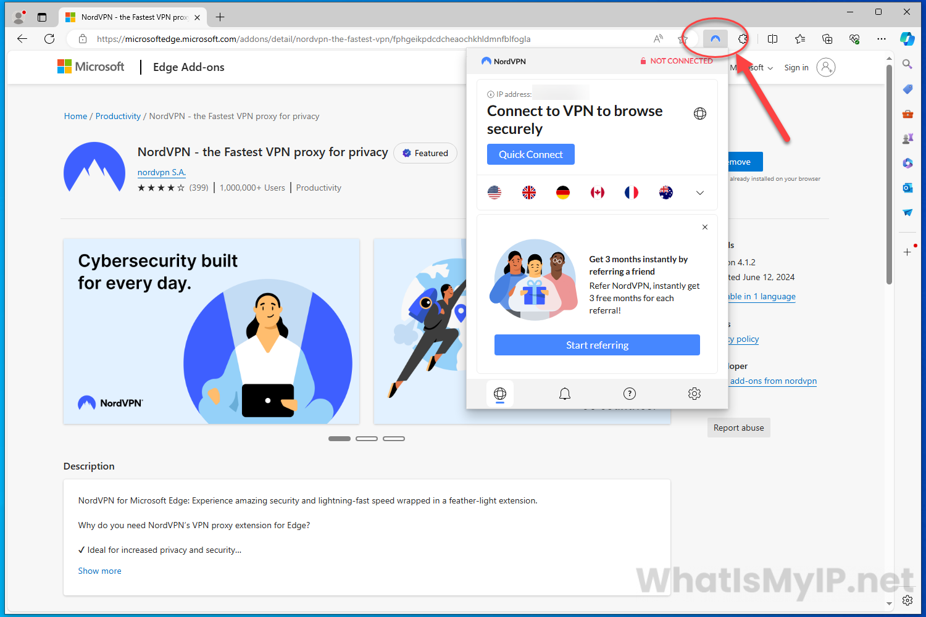The height and width of the screenshot is (617, 926).
Task: Click the globe icon beside Connect heading
Action: [700, 114]
